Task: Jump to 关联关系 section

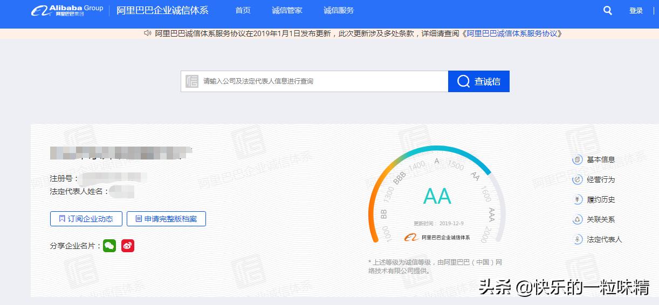Action: click(x=601, y=219)
